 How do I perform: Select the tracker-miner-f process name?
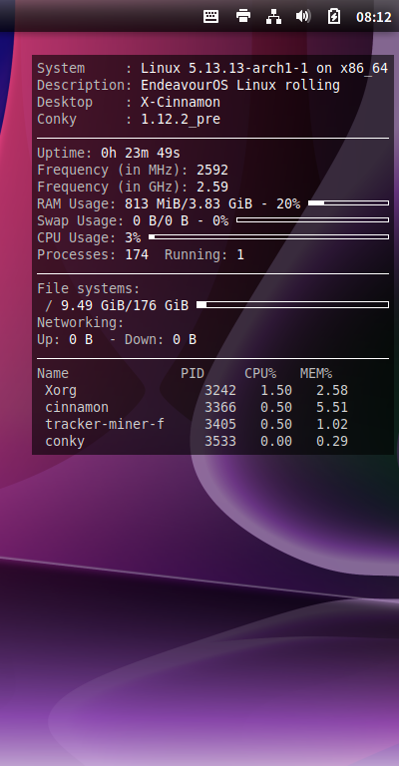pyautogui.click(x=105, y=424)
